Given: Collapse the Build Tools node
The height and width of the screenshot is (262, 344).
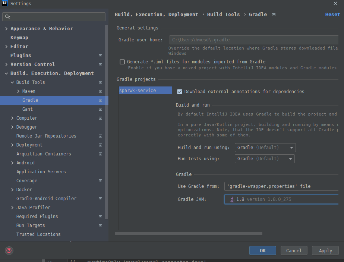Looking at the screenshot, I should (12, 82).
